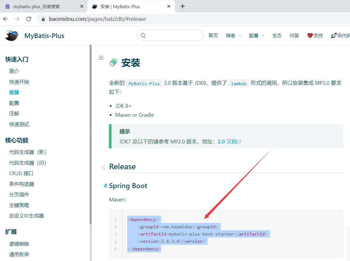Click the 提示 tip box title
This screenshot has width=350, height=261.
pyautogui.click(x=125, y=132)
